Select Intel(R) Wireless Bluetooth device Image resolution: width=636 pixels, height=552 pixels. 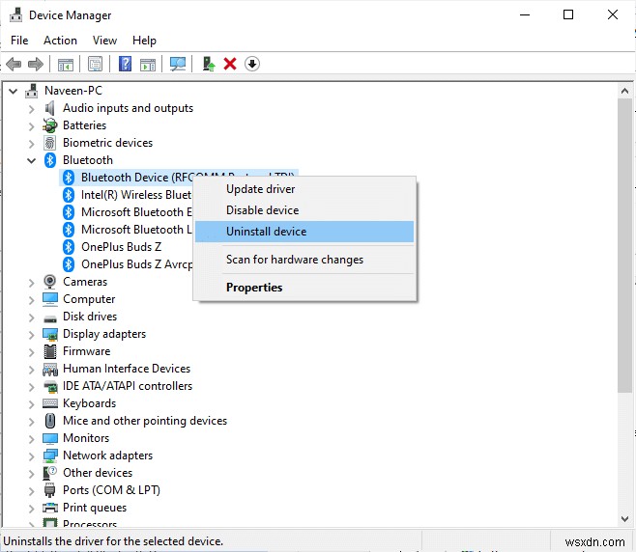click(136, 195)
